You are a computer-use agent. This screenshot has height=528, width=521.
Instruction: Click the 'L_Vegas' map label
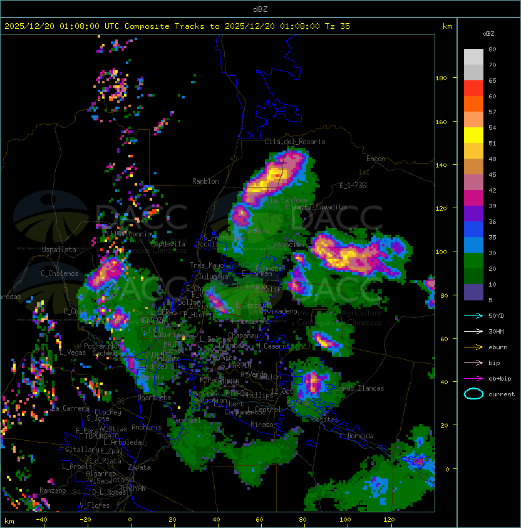coord(73,352)
